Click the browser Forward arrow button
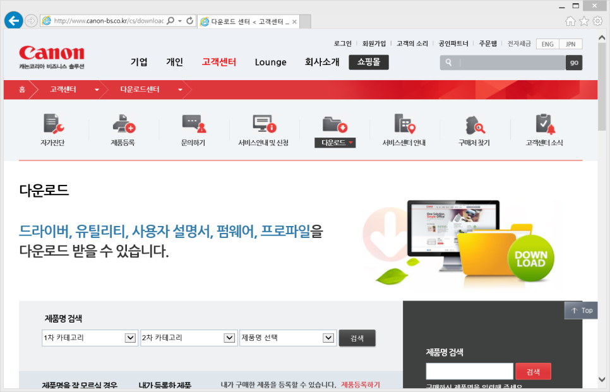The height and width of the screenshot is (392, 610). pos(31,21)
